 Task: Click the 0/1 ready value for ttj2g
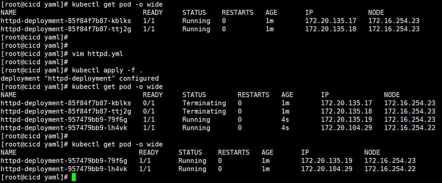(149, 111)
